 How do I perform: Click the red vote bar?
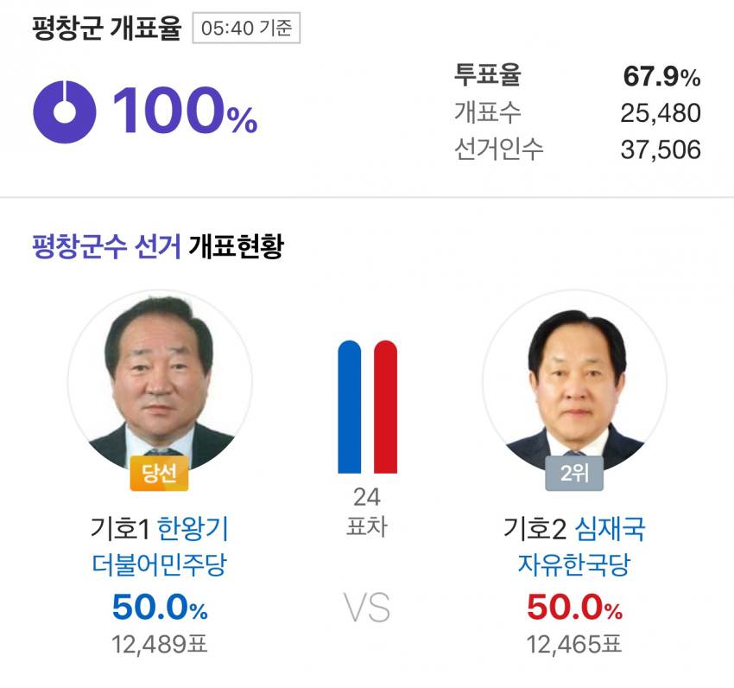385,407
